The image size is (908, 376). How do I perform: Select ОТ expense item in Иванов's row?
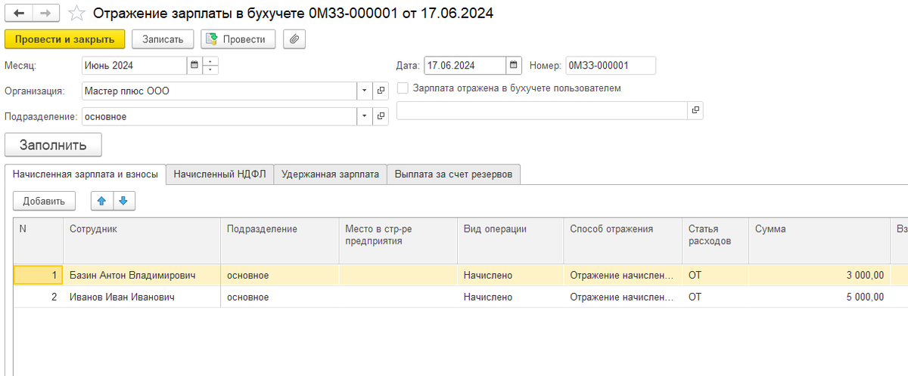716,297
